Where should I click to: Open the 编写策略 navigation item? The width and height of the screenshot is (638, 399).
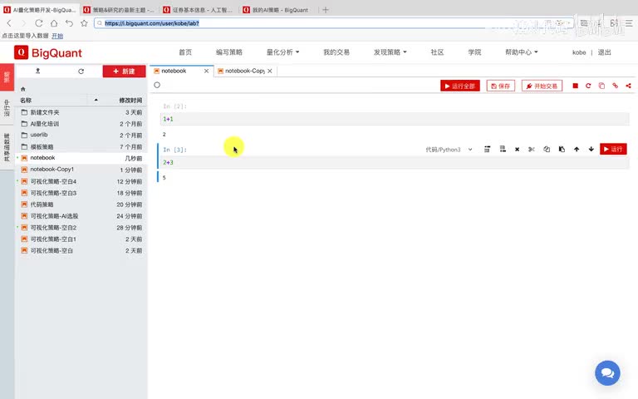229,52
